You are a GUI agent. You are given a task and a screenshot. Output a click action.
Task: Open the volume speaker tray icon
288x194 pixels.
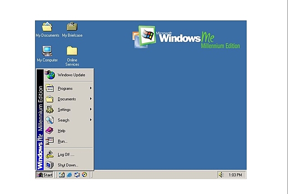[221, 175]
